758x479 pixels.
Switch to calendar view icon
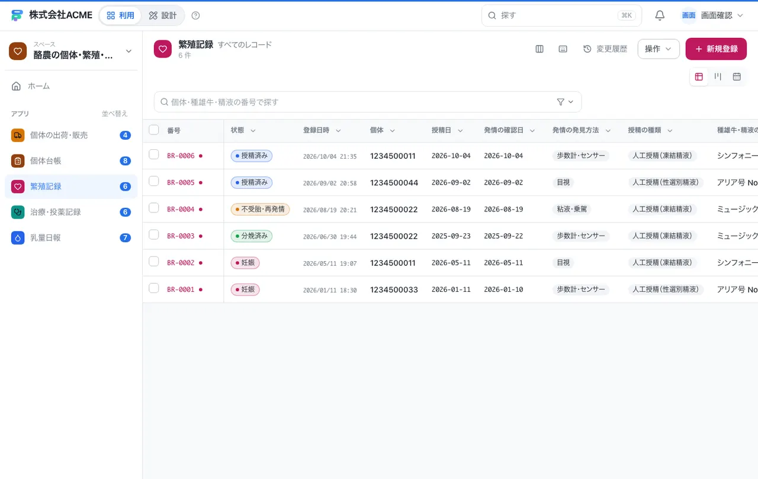tap(737, 76)
